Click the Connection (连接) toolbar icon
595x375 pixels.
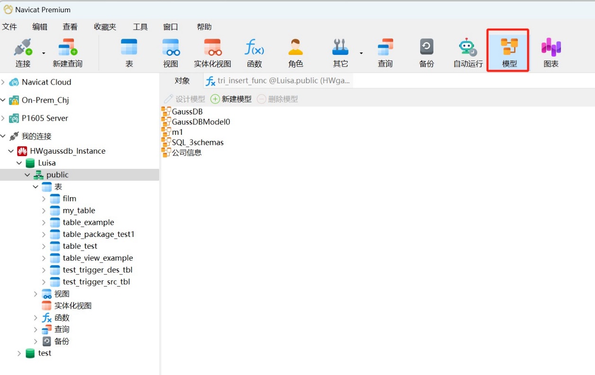(23, 52)
